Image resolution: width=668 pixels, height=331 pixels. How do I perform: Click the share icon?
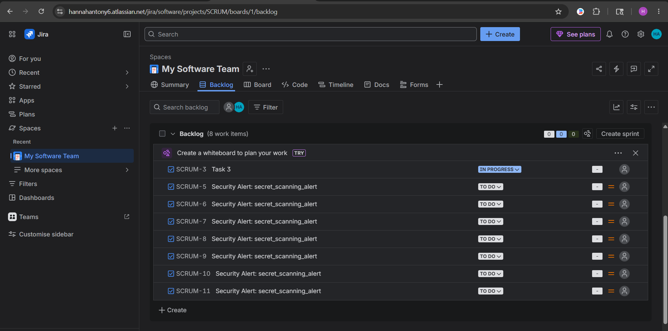coord(599,69)
